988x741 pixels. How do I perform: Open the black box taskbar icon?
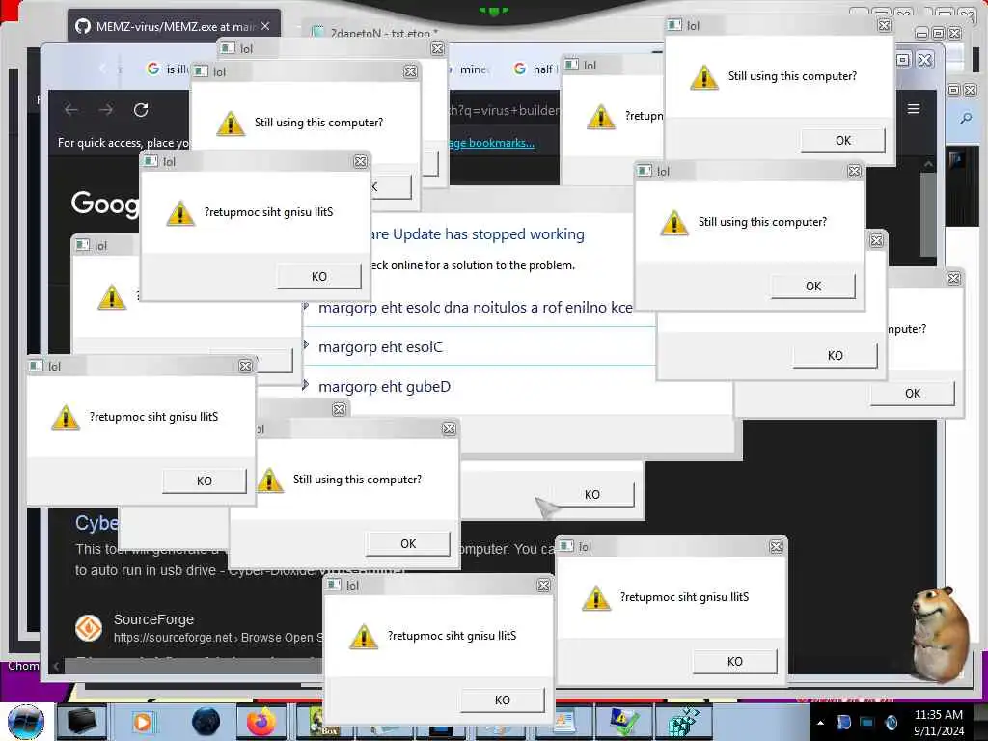(x=82, y=721)
